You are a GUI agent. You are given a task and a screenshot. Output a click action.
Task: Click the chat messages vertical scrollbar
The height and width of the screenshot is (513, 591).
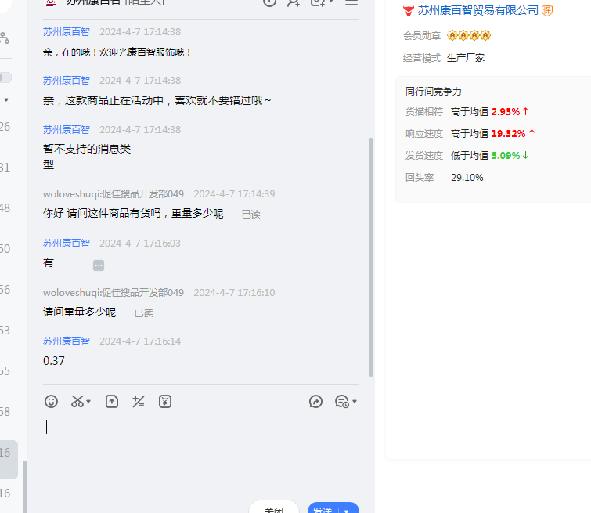(x=370, y=258)
